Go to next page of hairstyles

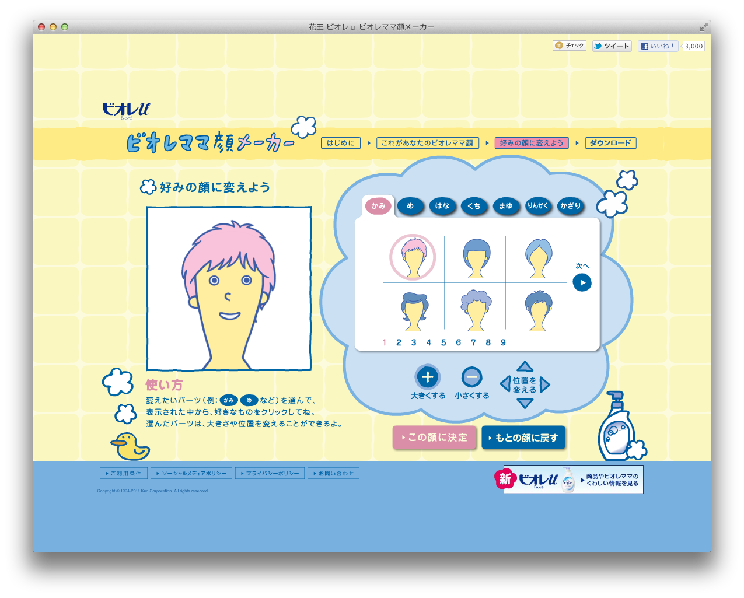tap(582, 283)
